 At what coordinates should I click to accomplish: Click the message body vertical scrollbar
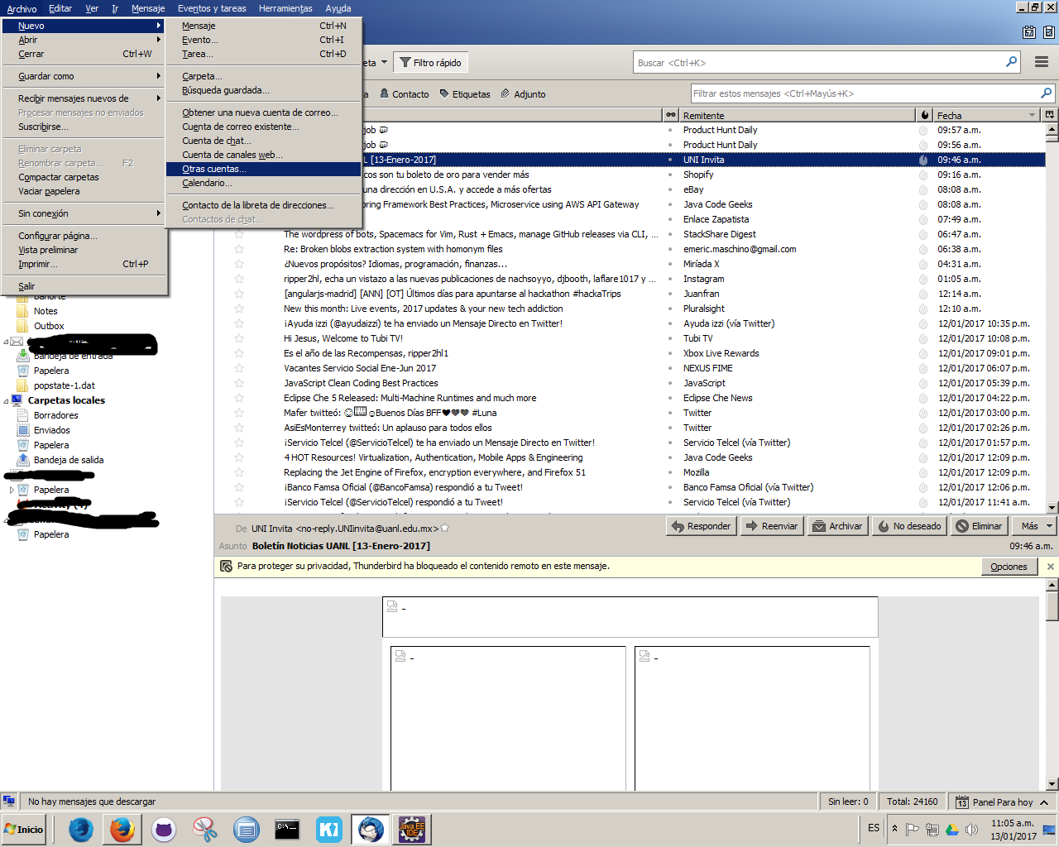tap(1052, 682)
